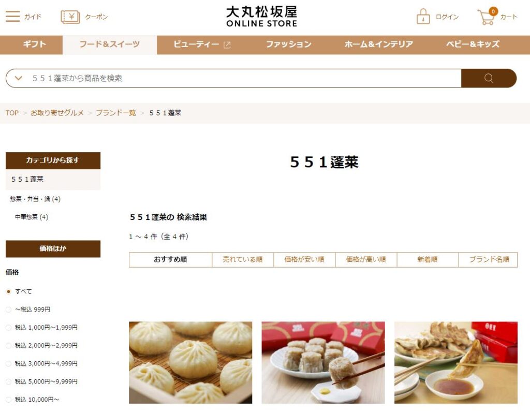Click the login padlock icon
This screenshot has height=413, width=530.
tap(423, 16)
